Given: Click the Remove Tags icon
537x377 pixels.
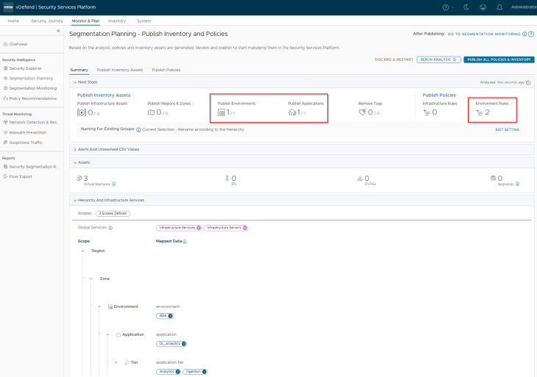Looking at the screenshot, I should tap(362, 112).
